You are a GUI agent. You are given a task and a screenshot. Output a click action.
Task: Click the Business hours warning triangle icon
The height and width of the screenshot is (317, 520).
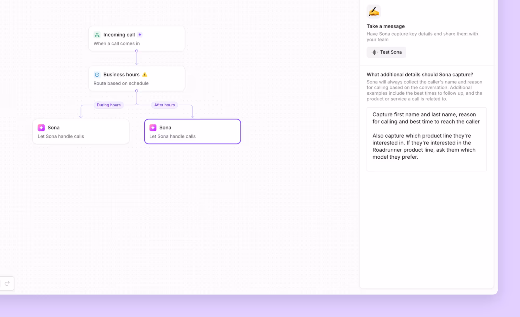point(145,75)
